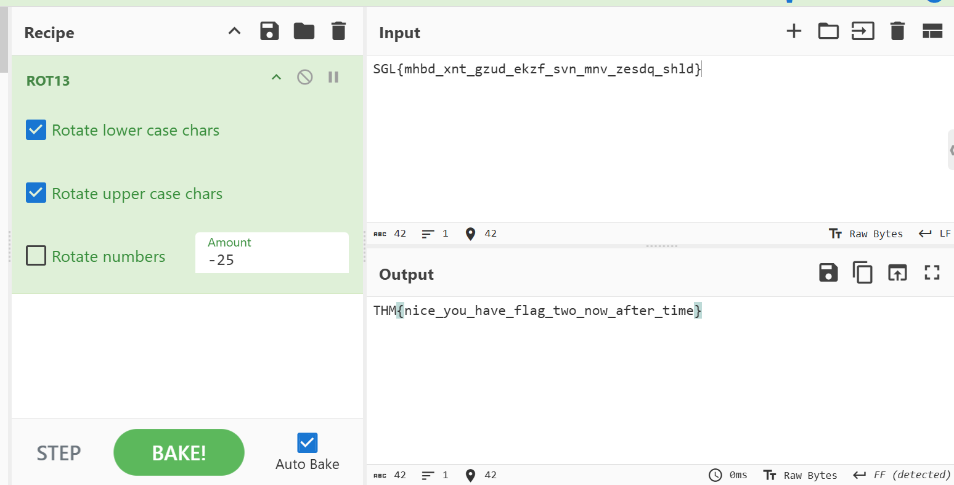This screenshot has height=485, width=954.
Task: Click the Input pane title
Action: [x=399, y=33]
